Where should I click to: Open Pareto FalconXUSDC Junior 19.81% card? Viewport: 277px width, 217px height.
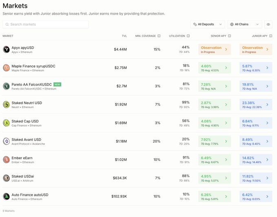pos(256,86)
